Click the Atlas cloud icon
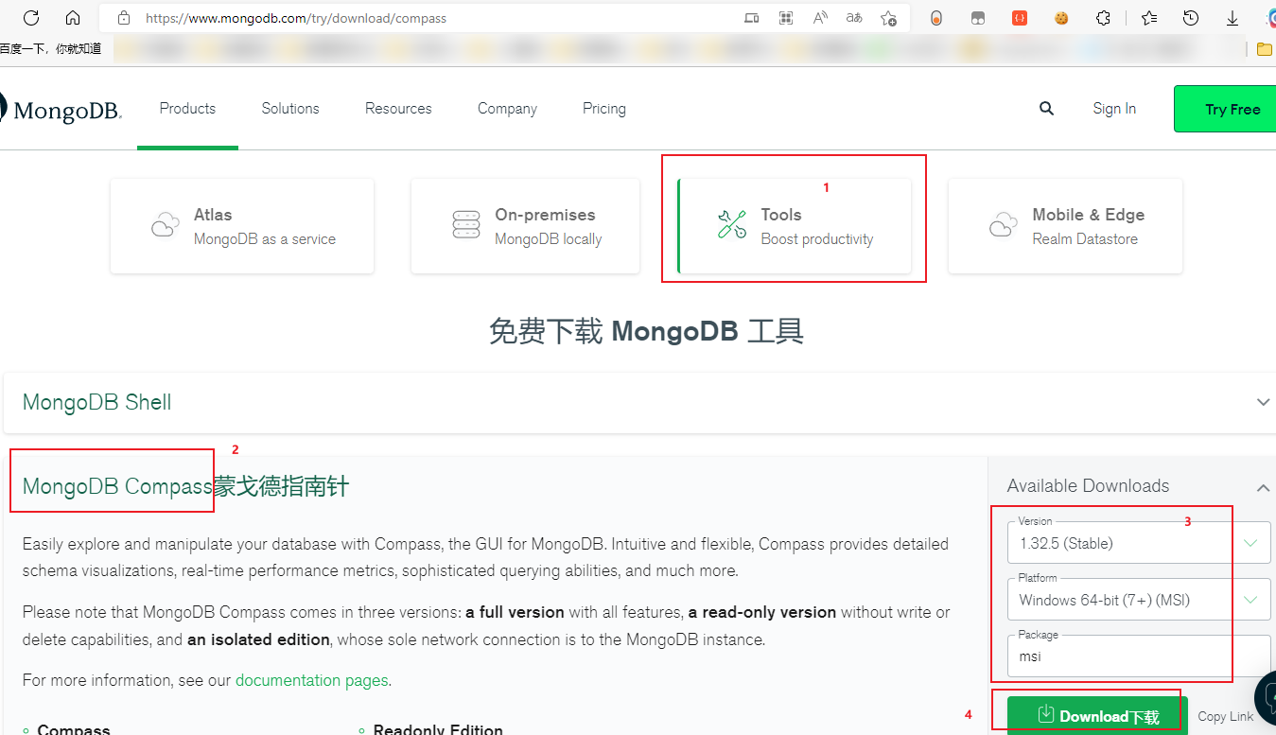Image resolution: width=1276 pixels, height=735 pixels. coord(166,225)
